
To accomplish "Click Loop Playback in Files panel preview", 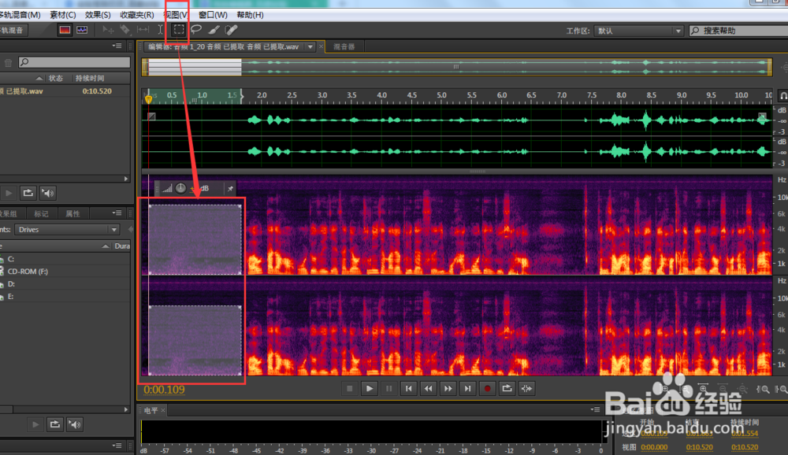I will [x=28, y=193].
